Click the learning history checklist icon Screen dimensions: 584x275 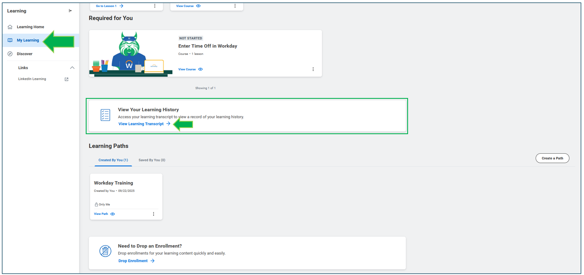tap(105, 115)
